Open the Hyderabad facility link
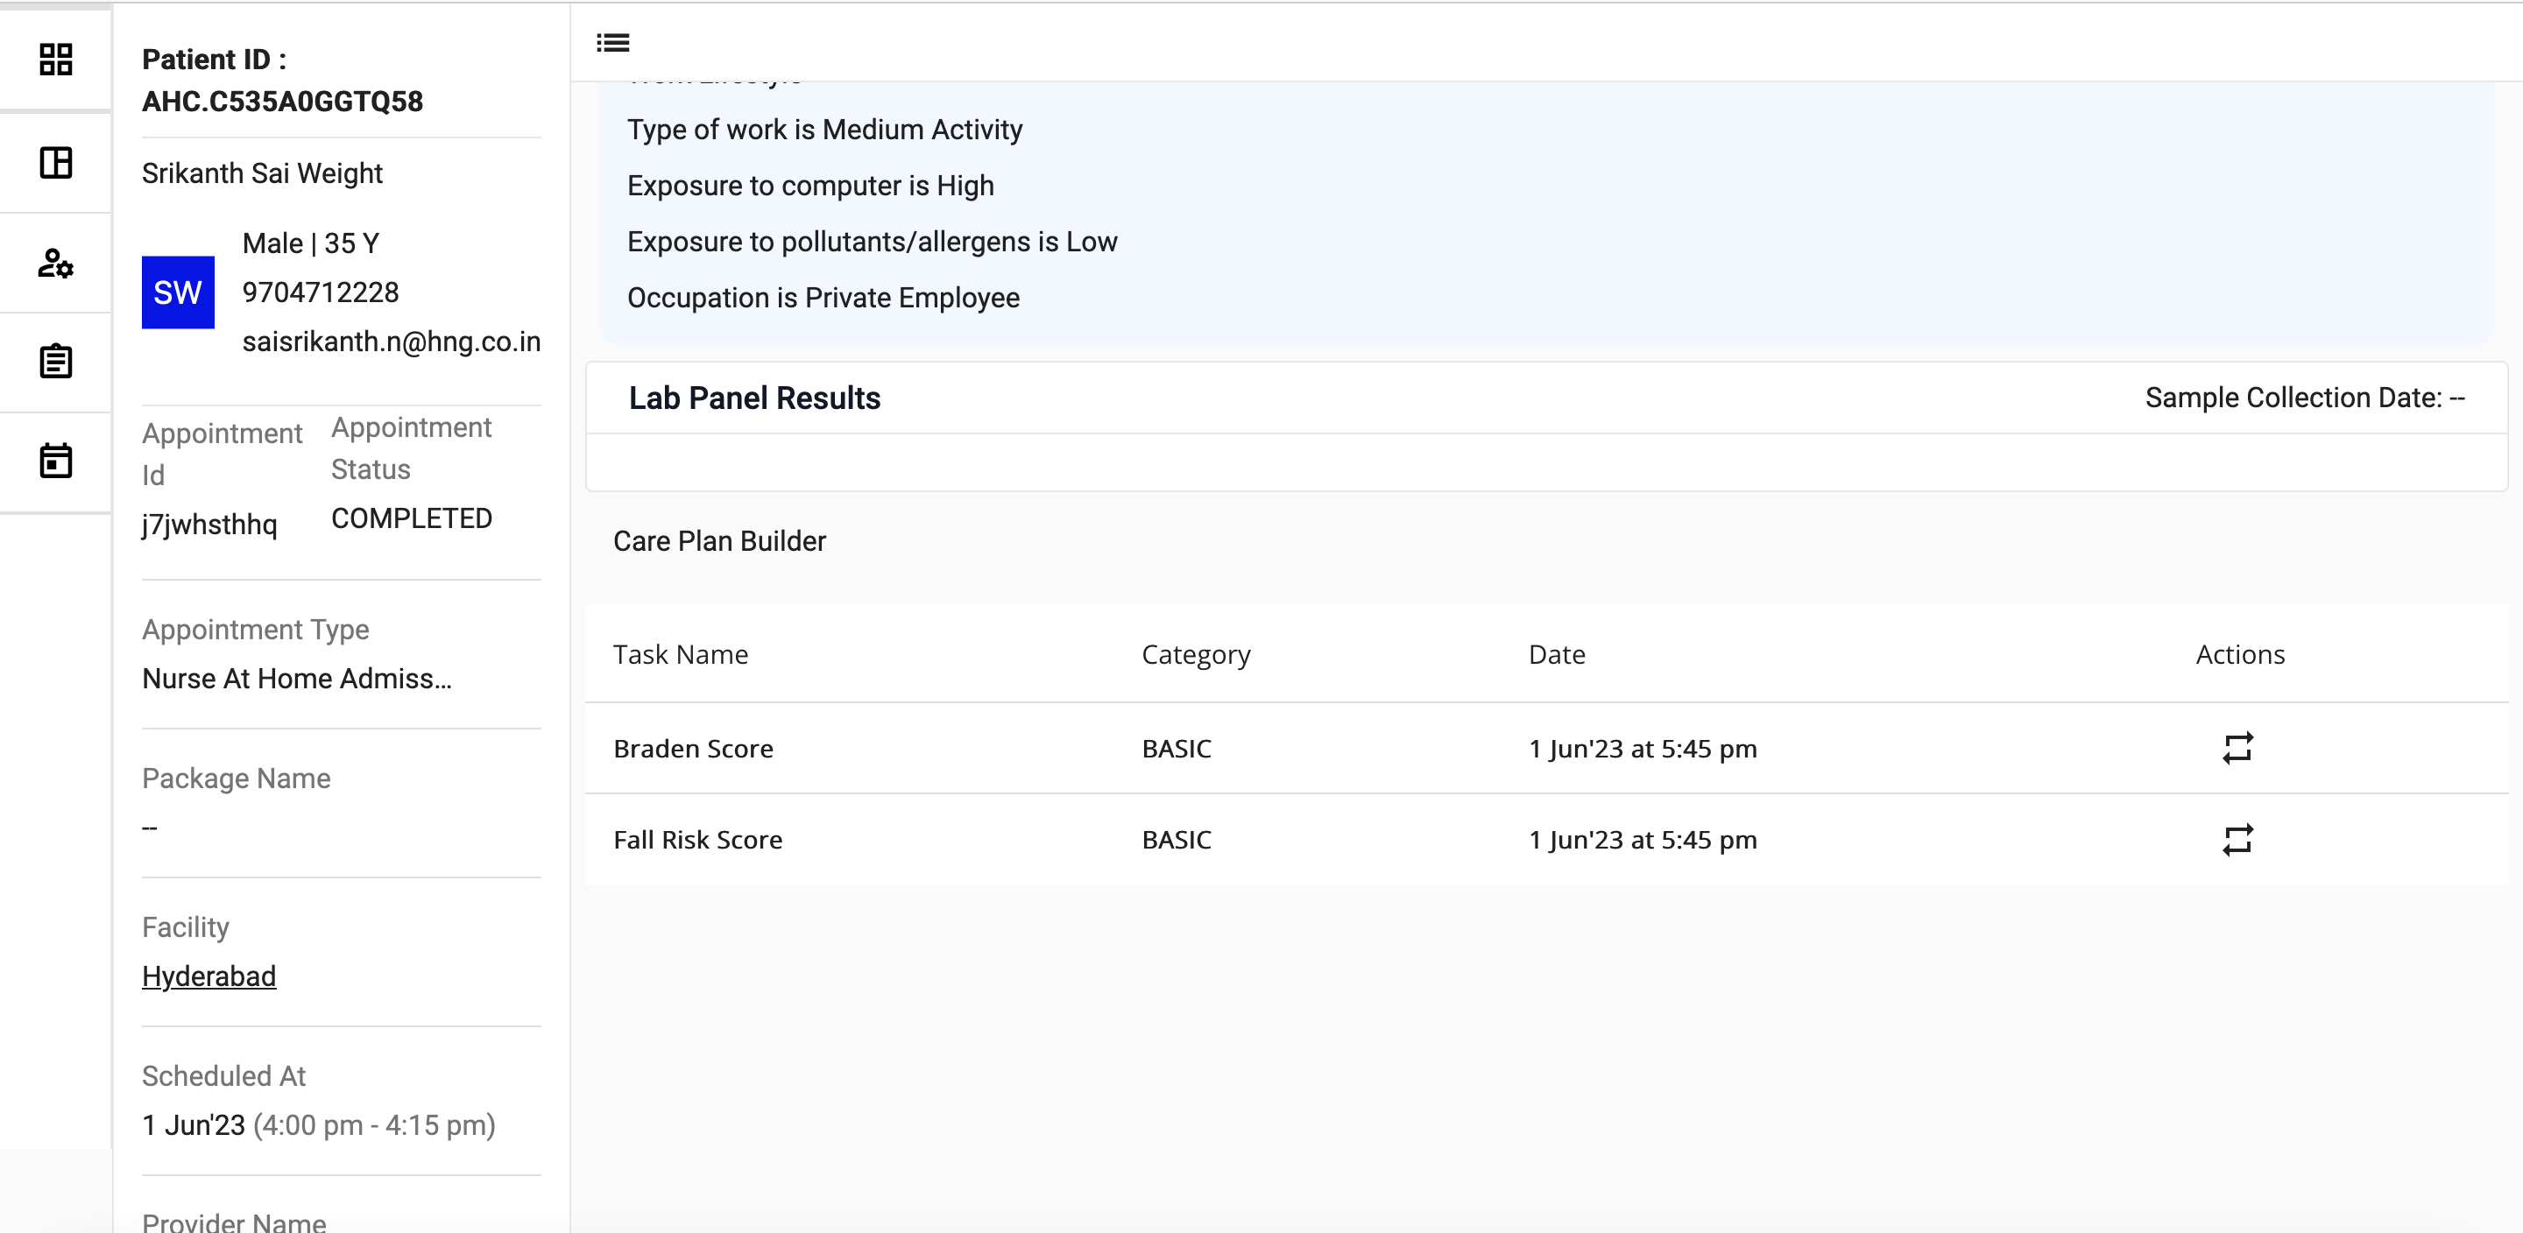The image size is (2523, 1233). coord(208,976)
